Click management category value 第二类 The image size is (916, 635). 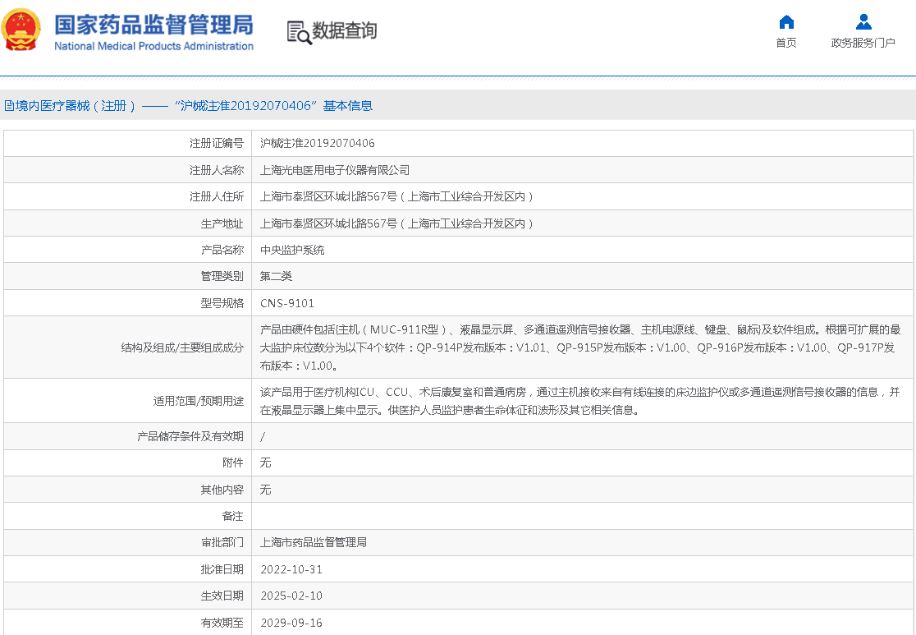click(x=277, y=277)
